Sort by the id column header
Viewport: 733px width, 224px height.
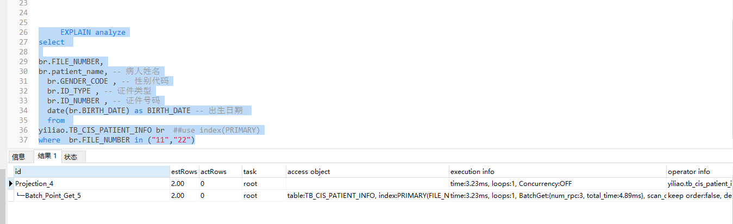click(x=91, y=171)
